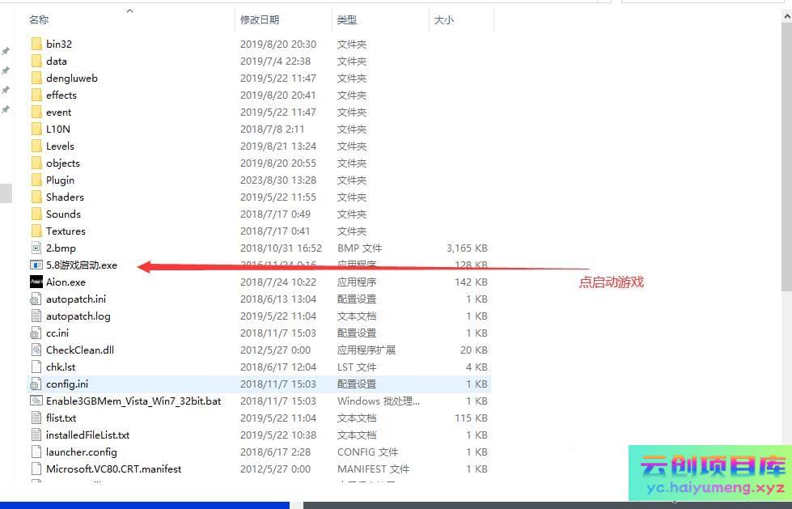
Task: Select the Aion.exe application icon
Action: pyautogui.click(x=36, y=282)
